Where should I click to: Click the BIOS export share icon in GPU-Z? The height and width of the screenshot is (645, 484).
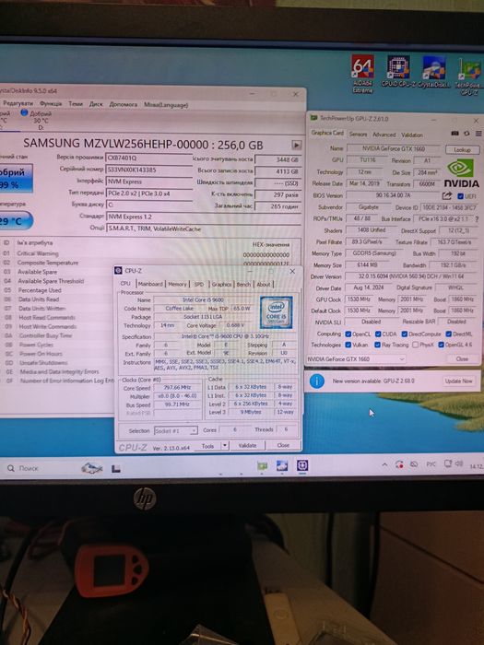pyautogui.click(x=447, y=195)
